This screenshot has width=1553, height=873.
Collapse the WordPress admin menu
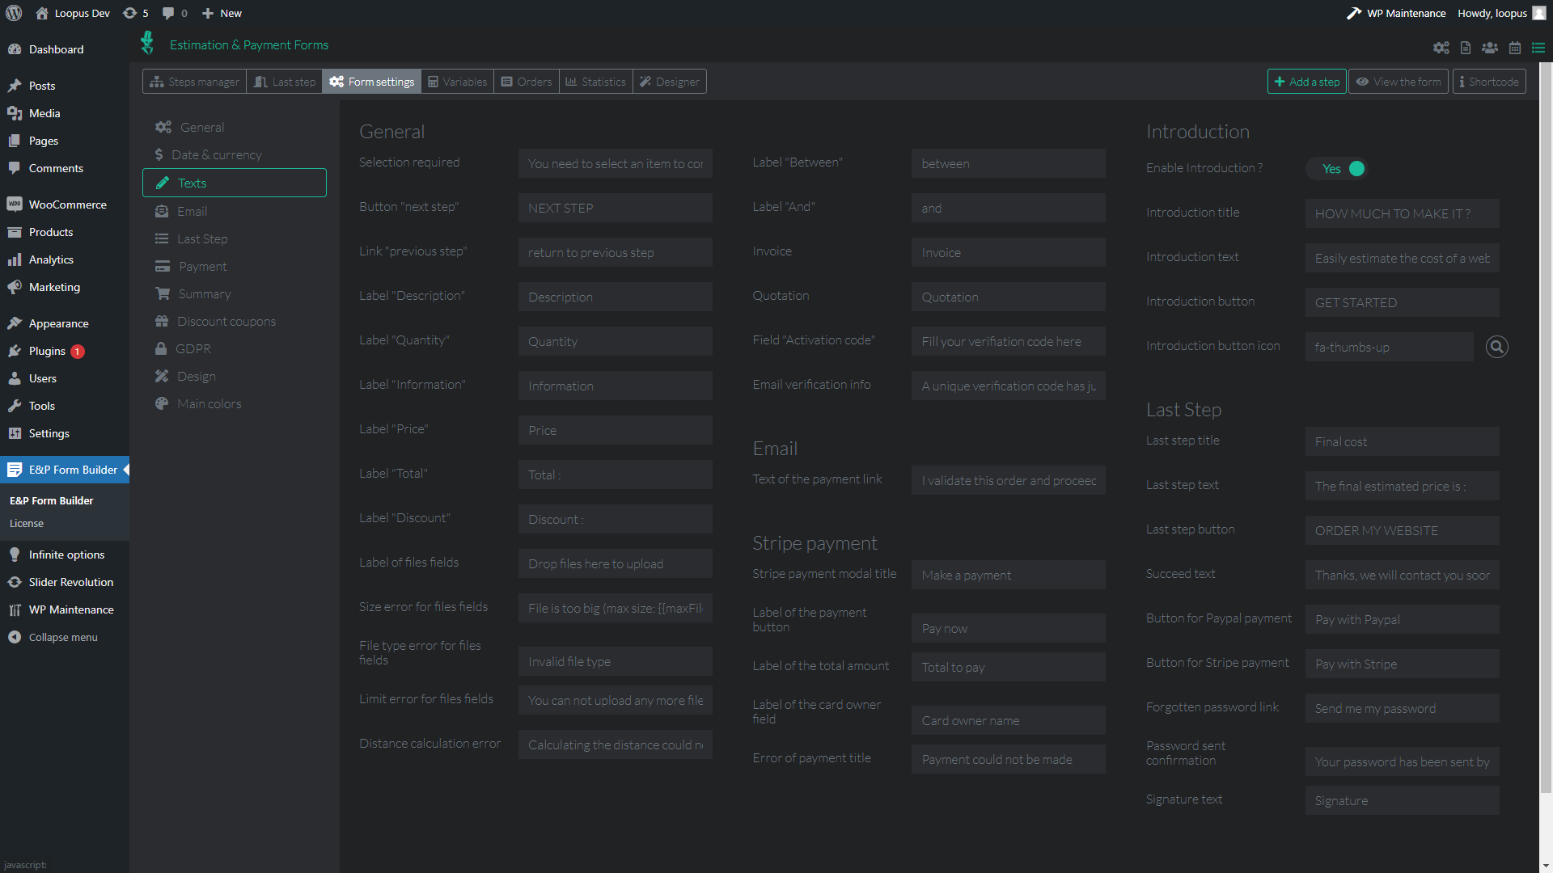coord(53,637)
